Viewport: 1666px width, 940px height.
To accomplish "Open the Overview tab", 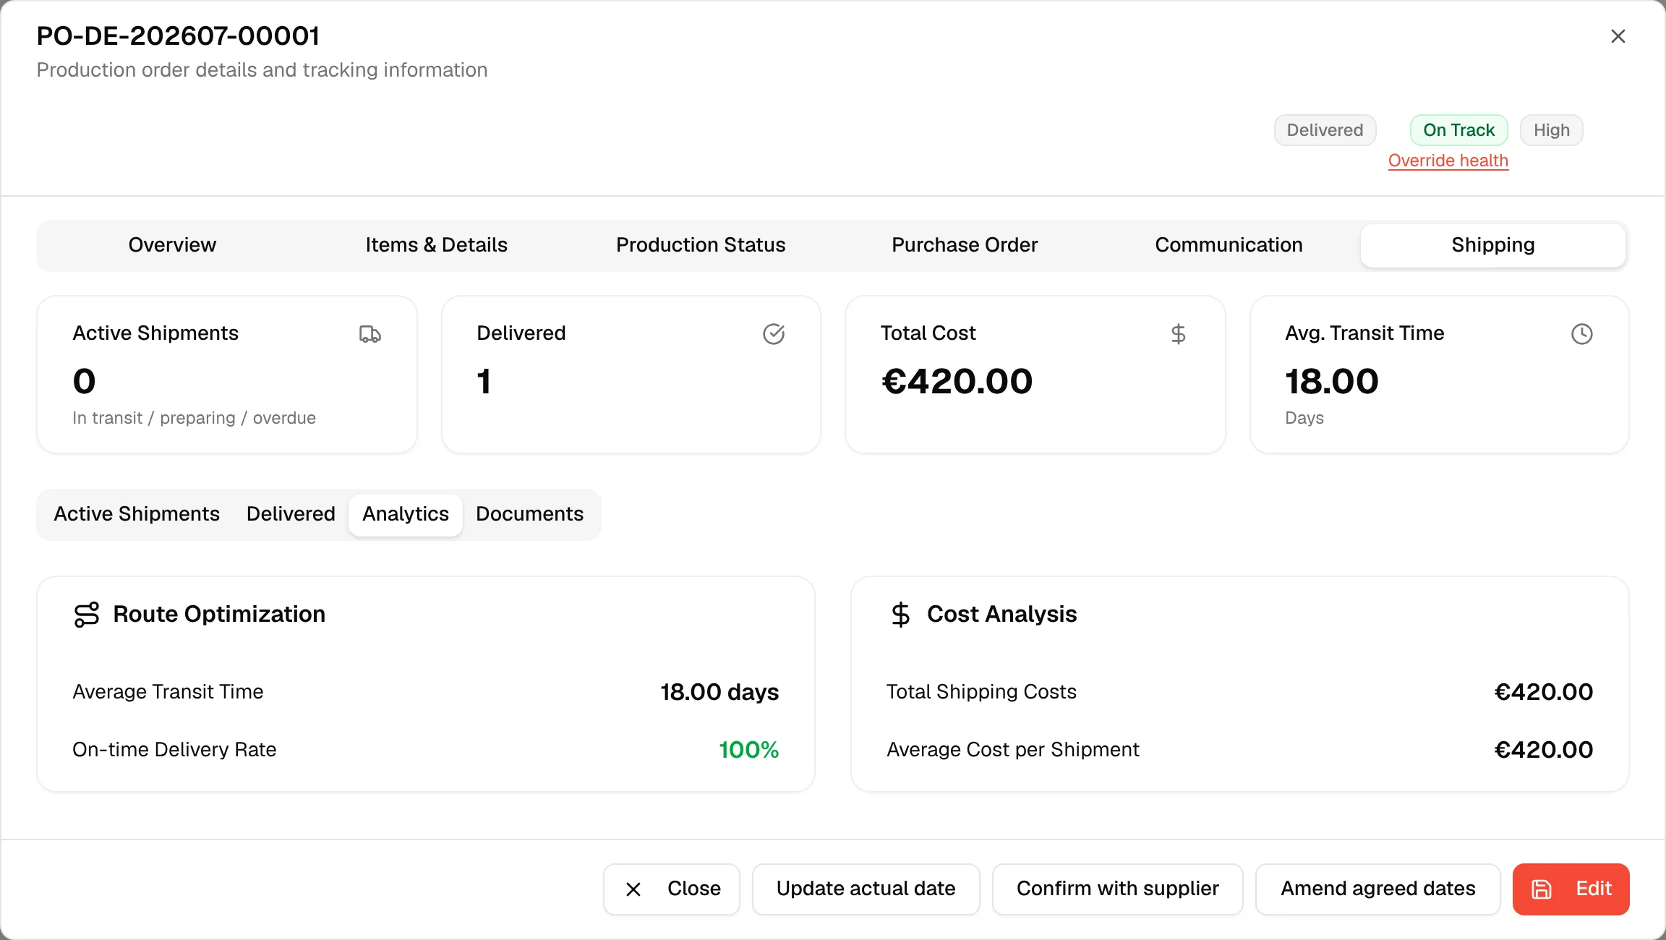I will click(x=172, y=245).
